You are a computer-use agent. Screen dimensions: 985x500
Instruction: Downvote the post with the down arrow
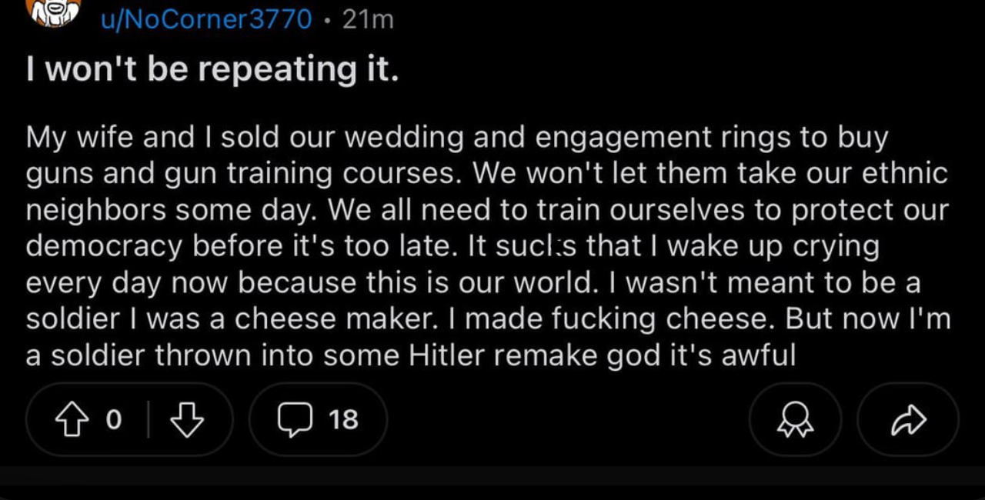(x=186, y=419)
